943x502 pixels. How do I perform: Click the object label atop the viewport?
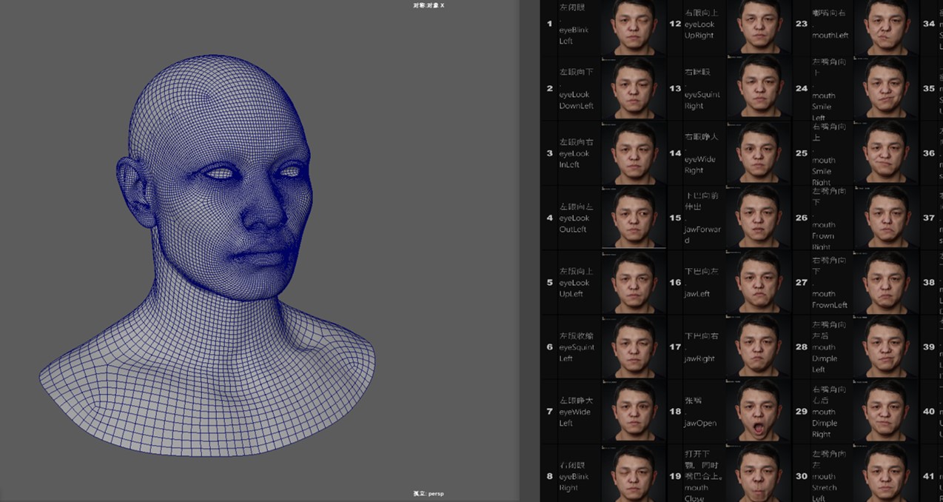[429, 5]
